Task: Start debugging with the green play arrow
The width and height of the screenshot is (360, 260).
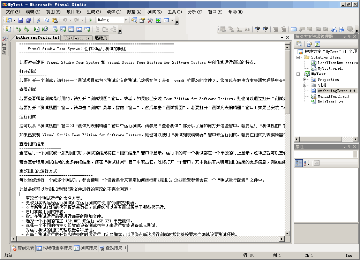Action: point(91,20)
